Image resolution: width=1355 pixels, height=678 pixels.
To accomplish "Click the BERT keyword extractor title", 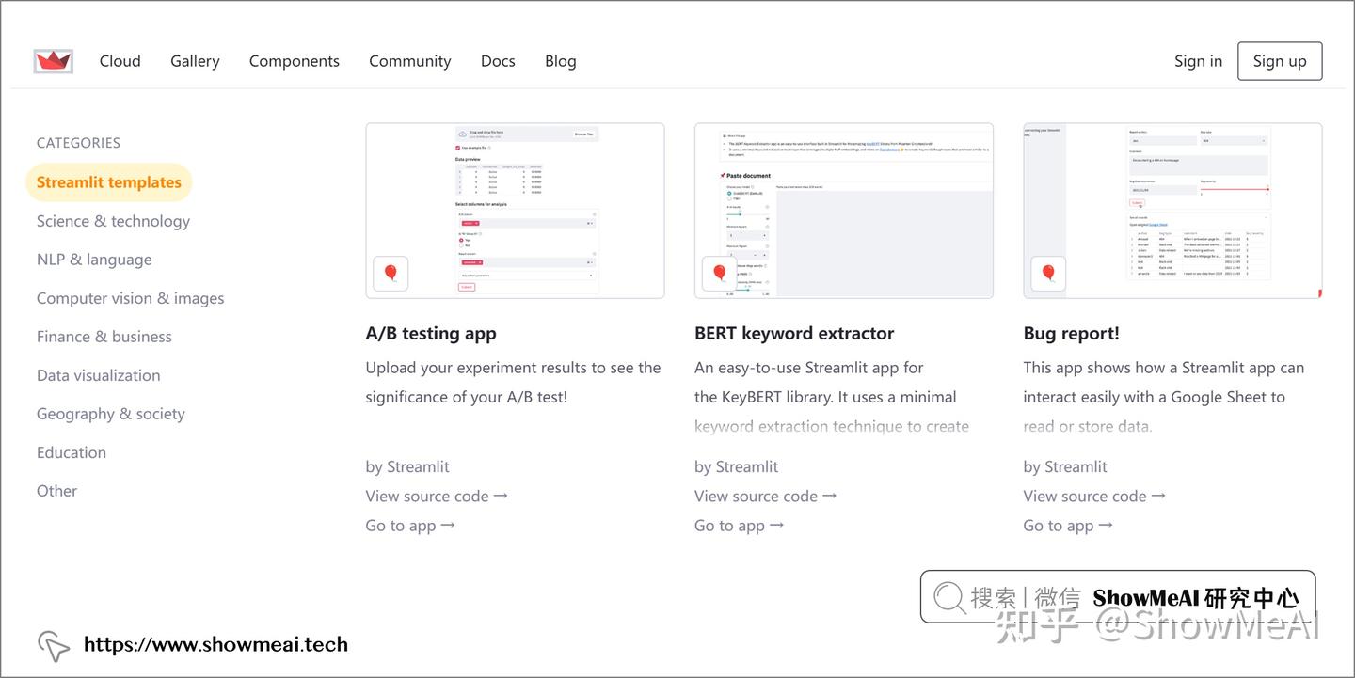I will (794, 333).
